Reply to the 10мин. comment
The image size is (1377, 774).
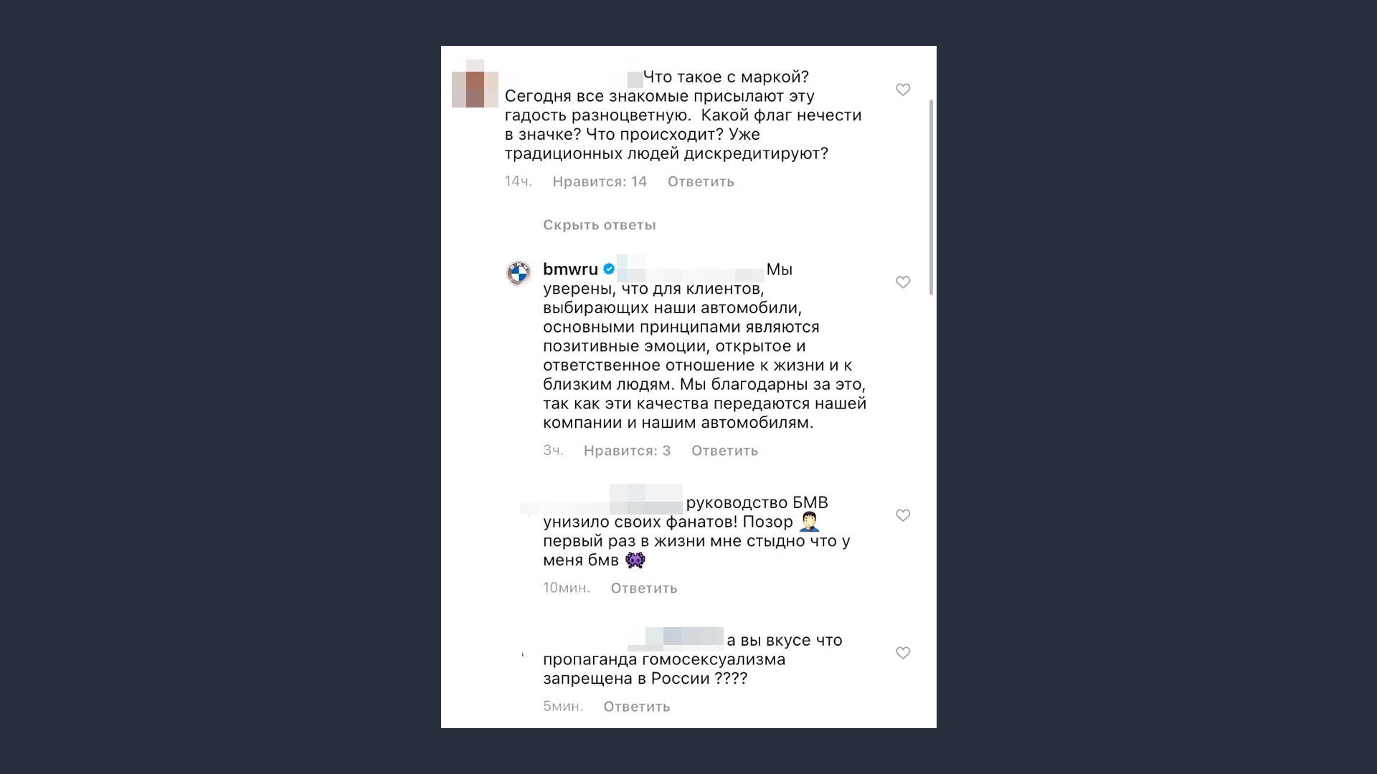tap(644, 588)
